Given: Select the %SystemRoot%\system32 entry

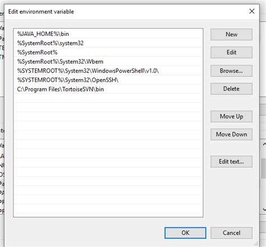Looking at the screenshot, I should [108, 43].
